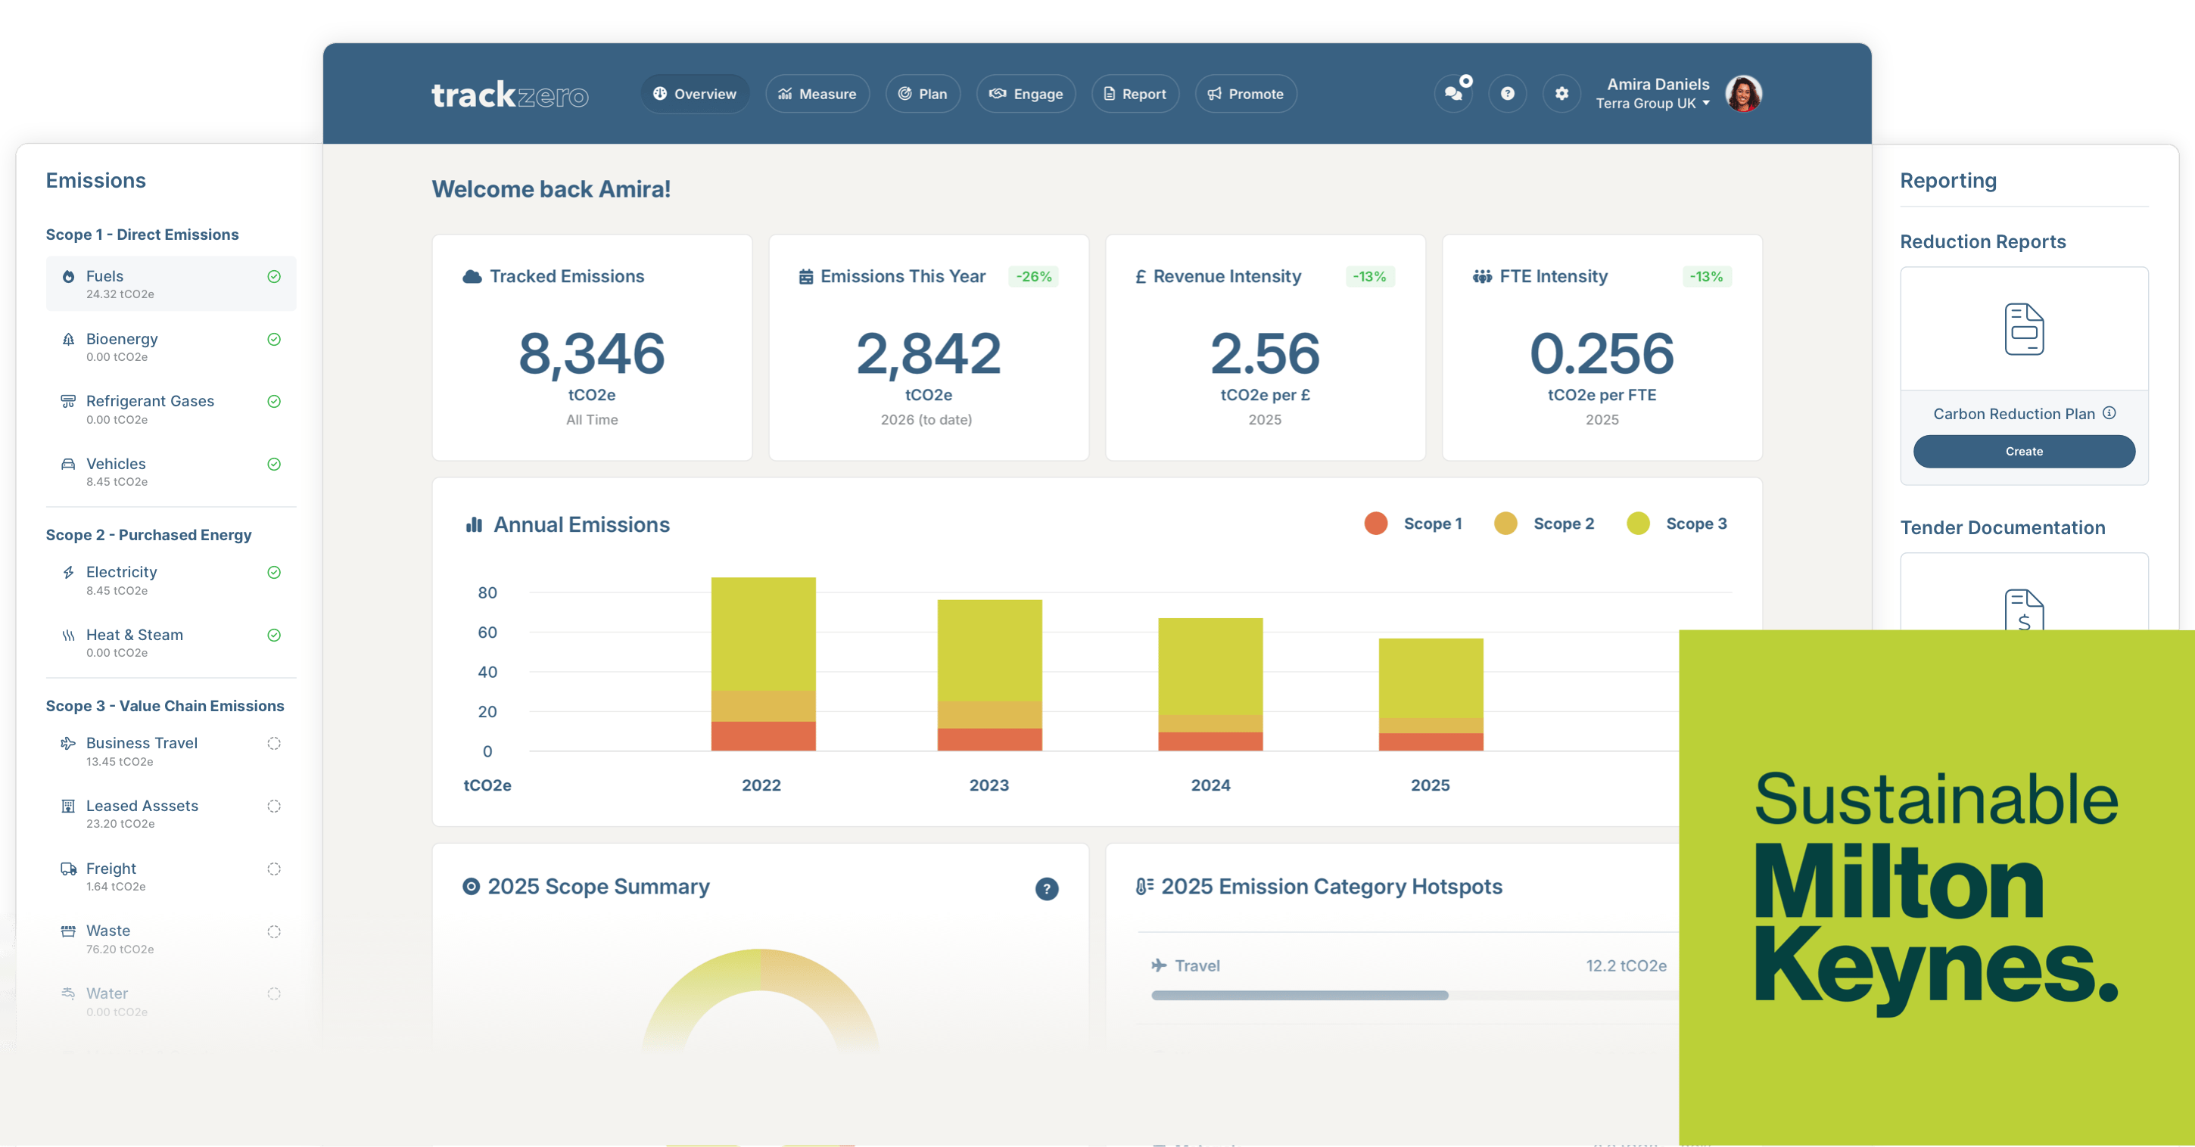Click the FTE Intensity people icon
The height and width of the screenshot is (1147, 2195).
pyautogui.click(x=1482, y=277)
